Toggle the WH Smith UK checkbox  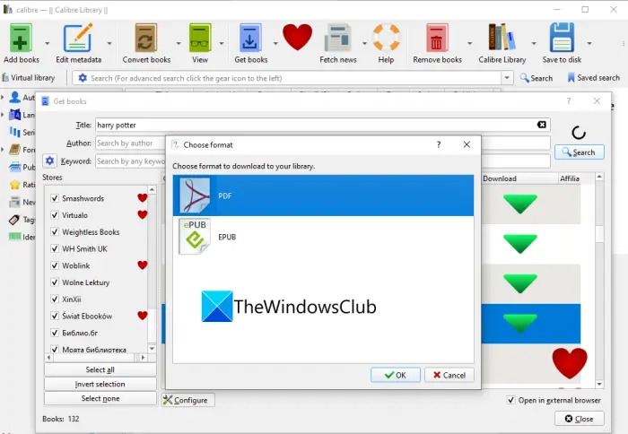tap(55, 248)
